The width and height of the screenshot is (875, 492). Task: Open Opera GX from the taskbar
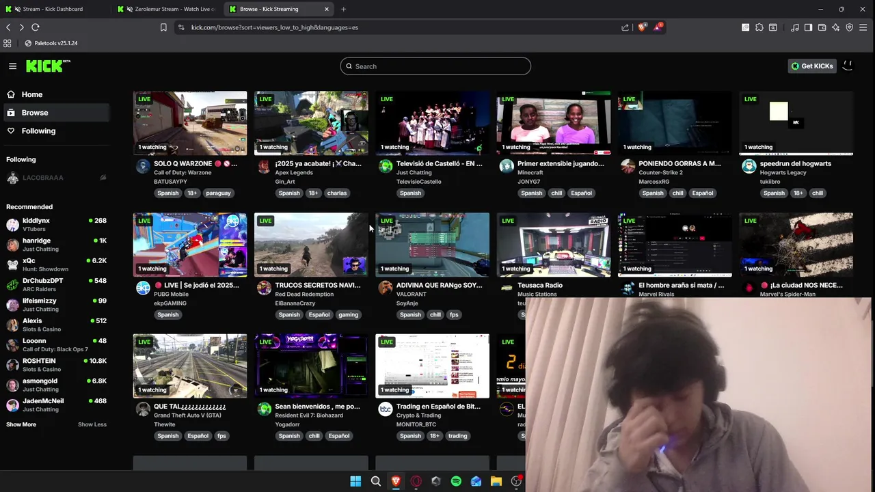[416, 482]
